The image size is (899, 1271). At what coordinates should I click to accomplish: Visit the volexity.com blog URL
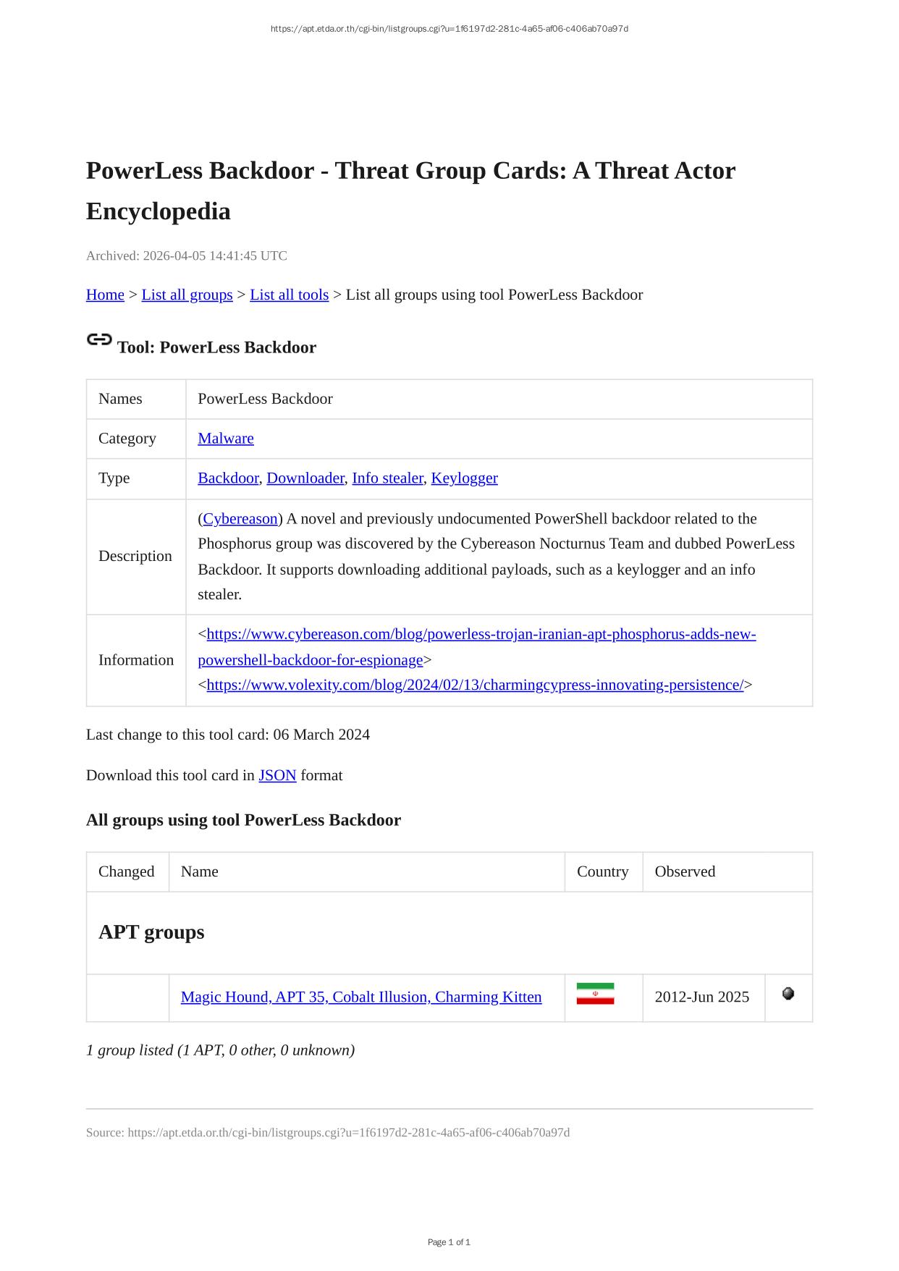475,685
